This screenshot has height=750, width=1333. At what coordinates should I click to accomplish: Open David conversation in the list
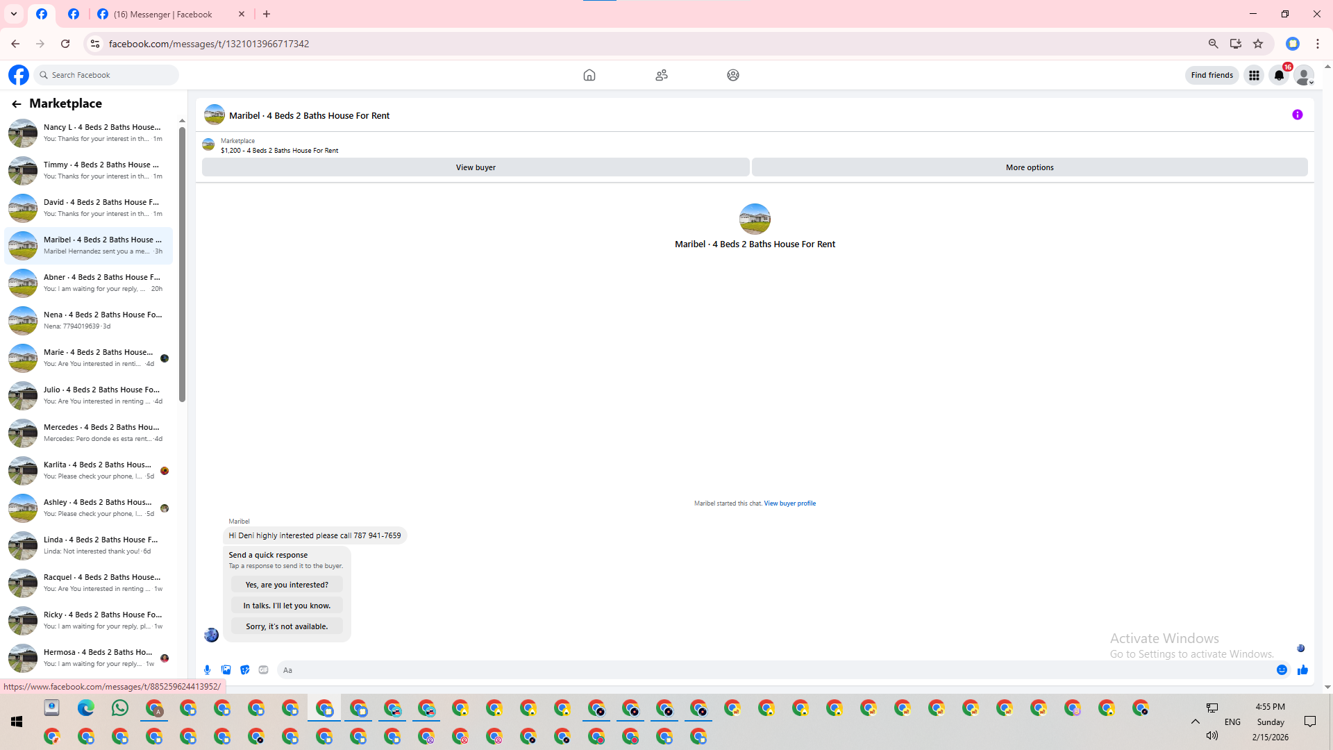[x=88, y=208]
